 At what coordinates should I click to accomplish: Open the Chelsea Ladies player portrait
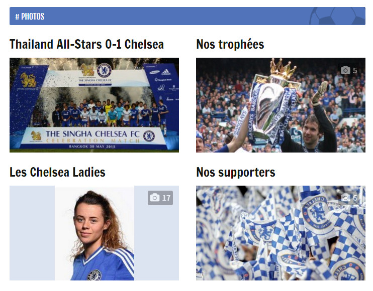point(94,233)
